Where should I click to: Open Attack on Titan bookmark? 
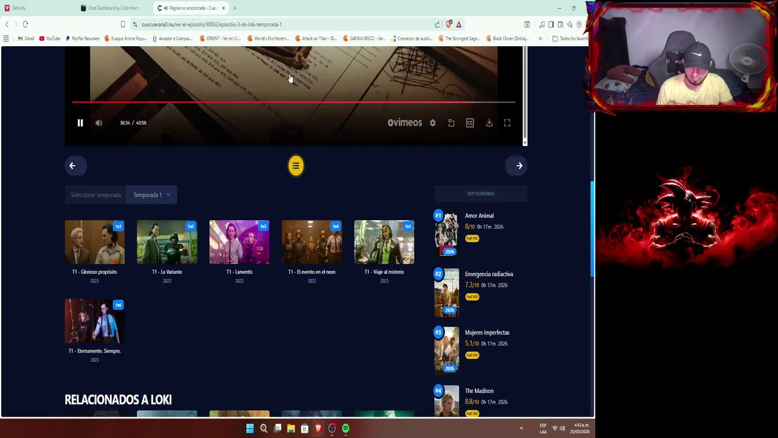[x=317, y=38]
